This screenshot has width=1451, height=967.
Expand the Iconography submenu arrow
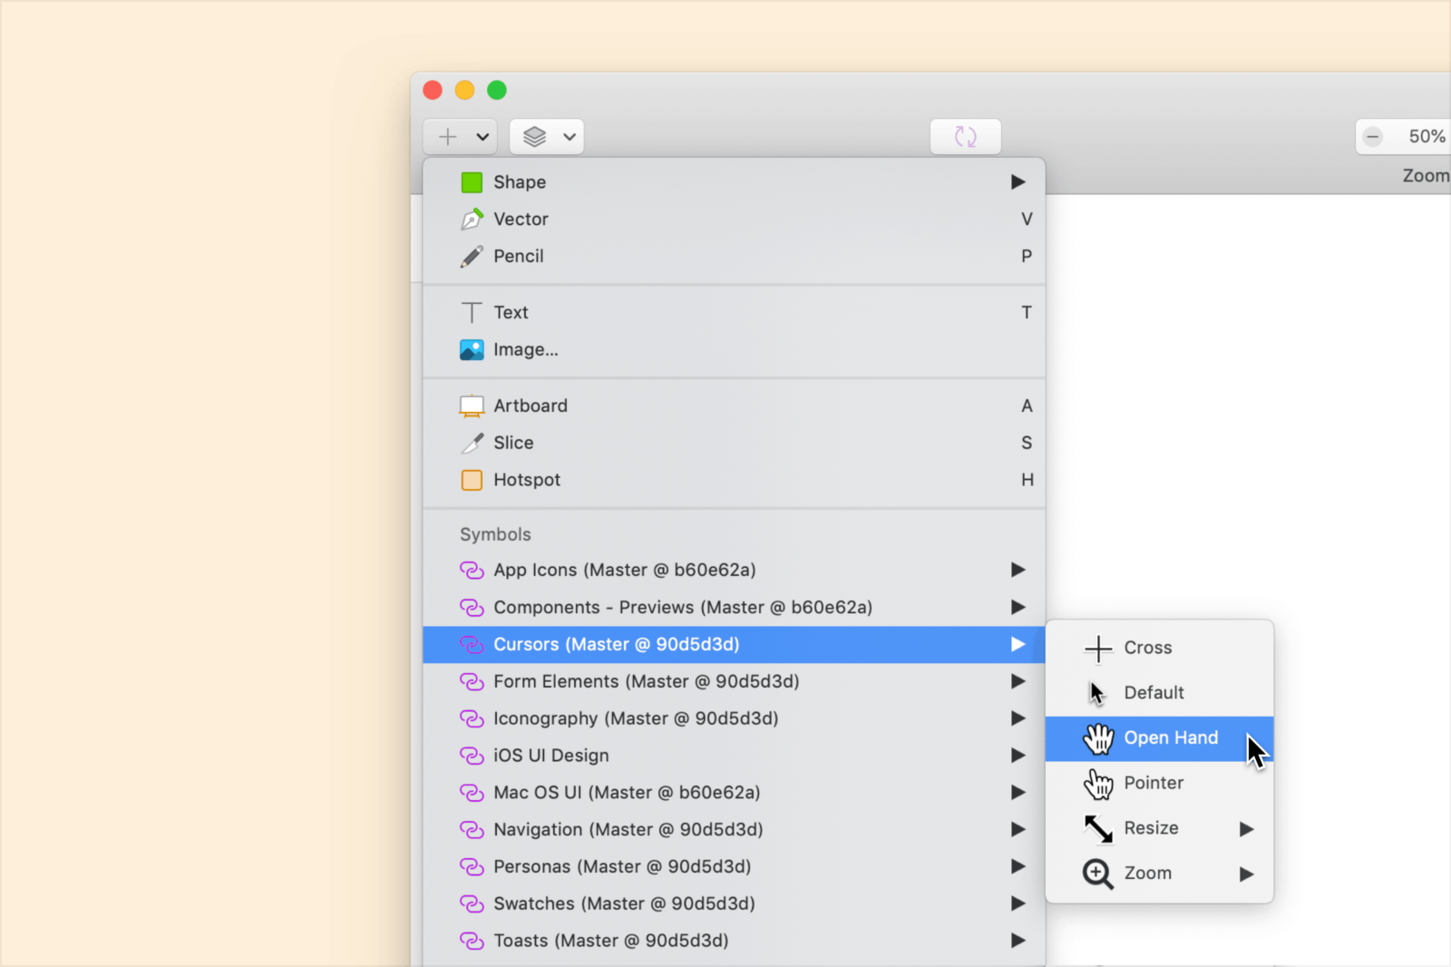[x=1018, y=718]
